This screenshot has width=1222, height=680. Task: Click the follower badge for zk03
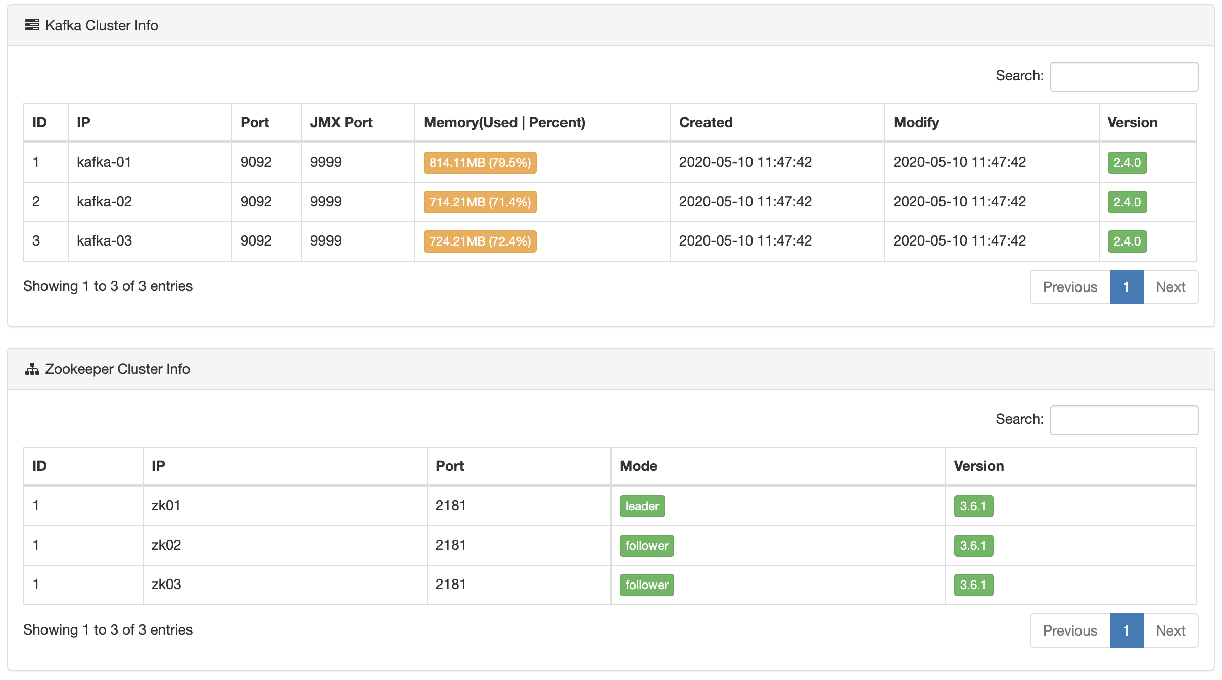click(x=646, y=585)
